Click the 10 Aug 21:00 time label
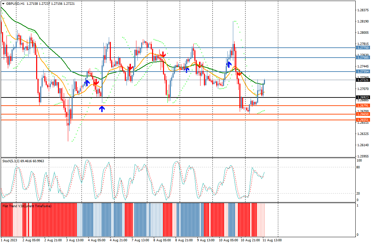Viewport: 371px width, 244px height. (x=250, y=240)
